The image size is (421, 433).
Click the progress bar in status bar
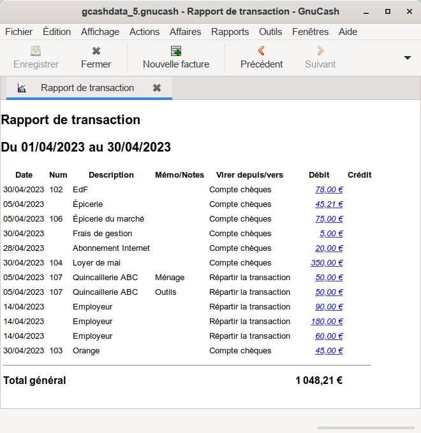coord(366,427)
